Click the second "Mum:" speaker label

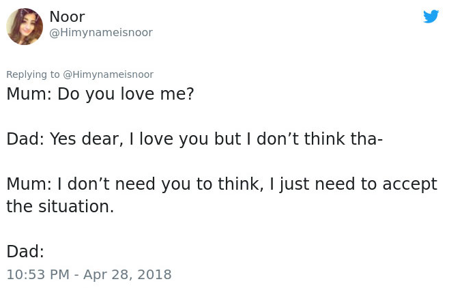pos(29,184)
